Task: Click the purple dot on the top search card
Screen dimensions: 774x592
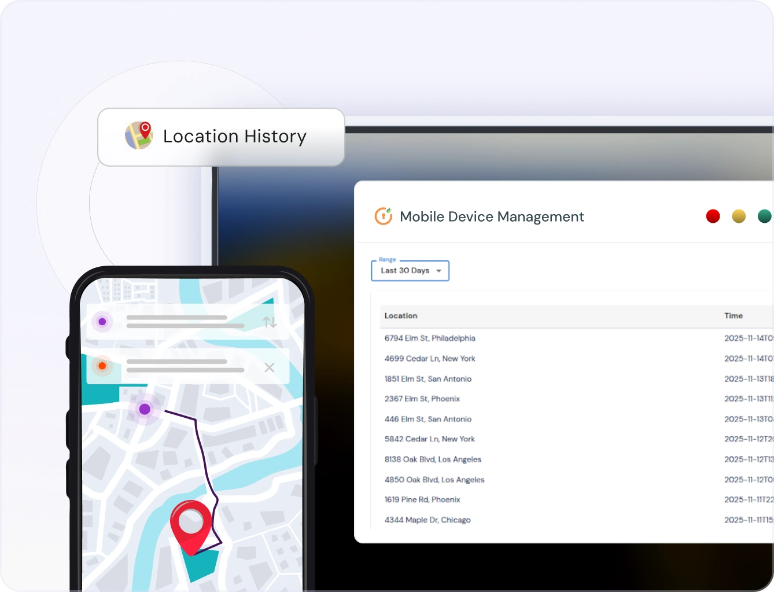Action: (x=102, y=322)
